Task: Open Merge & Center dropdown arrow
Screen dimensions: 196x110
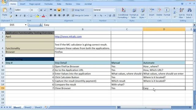Action: click(91, 16)
